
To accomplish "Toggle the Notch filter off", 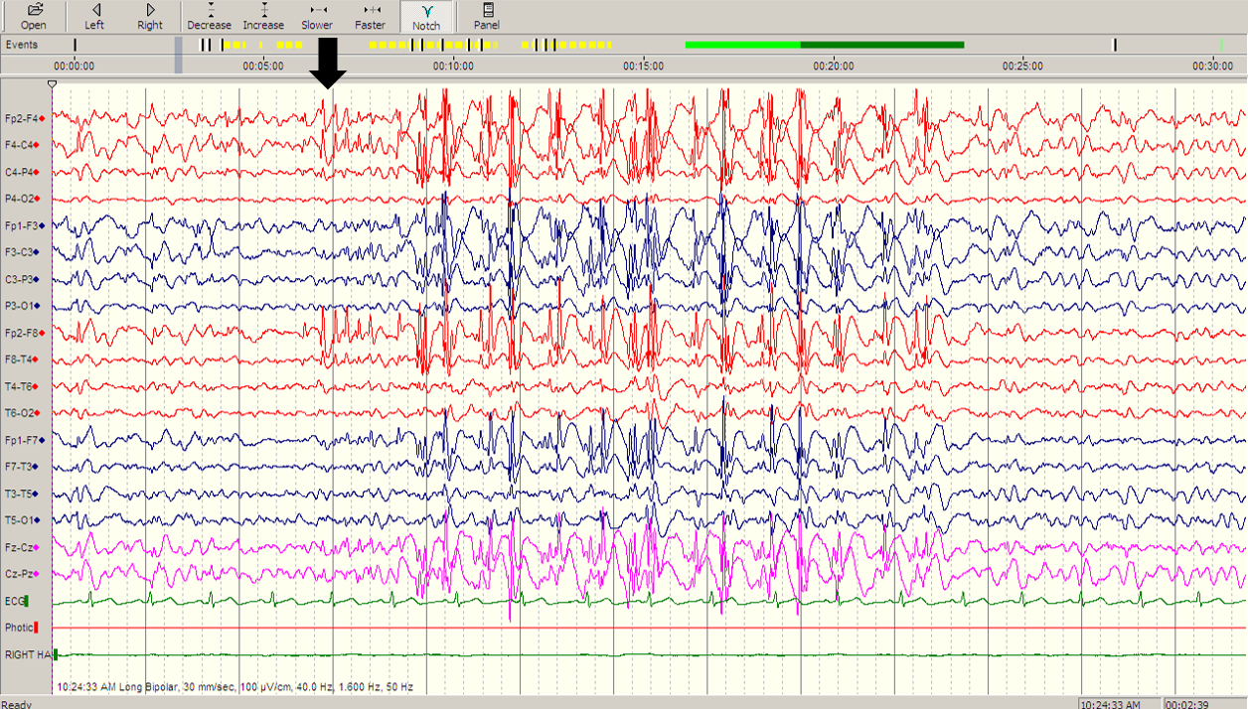I will coord(426,15).
